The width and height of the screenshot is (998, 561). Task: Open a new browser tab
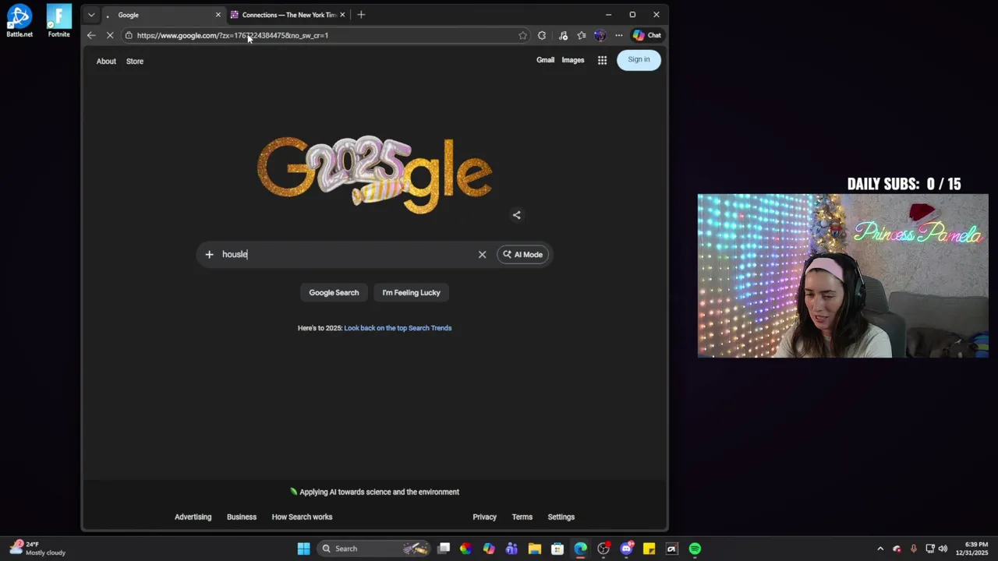click(361, 15)
